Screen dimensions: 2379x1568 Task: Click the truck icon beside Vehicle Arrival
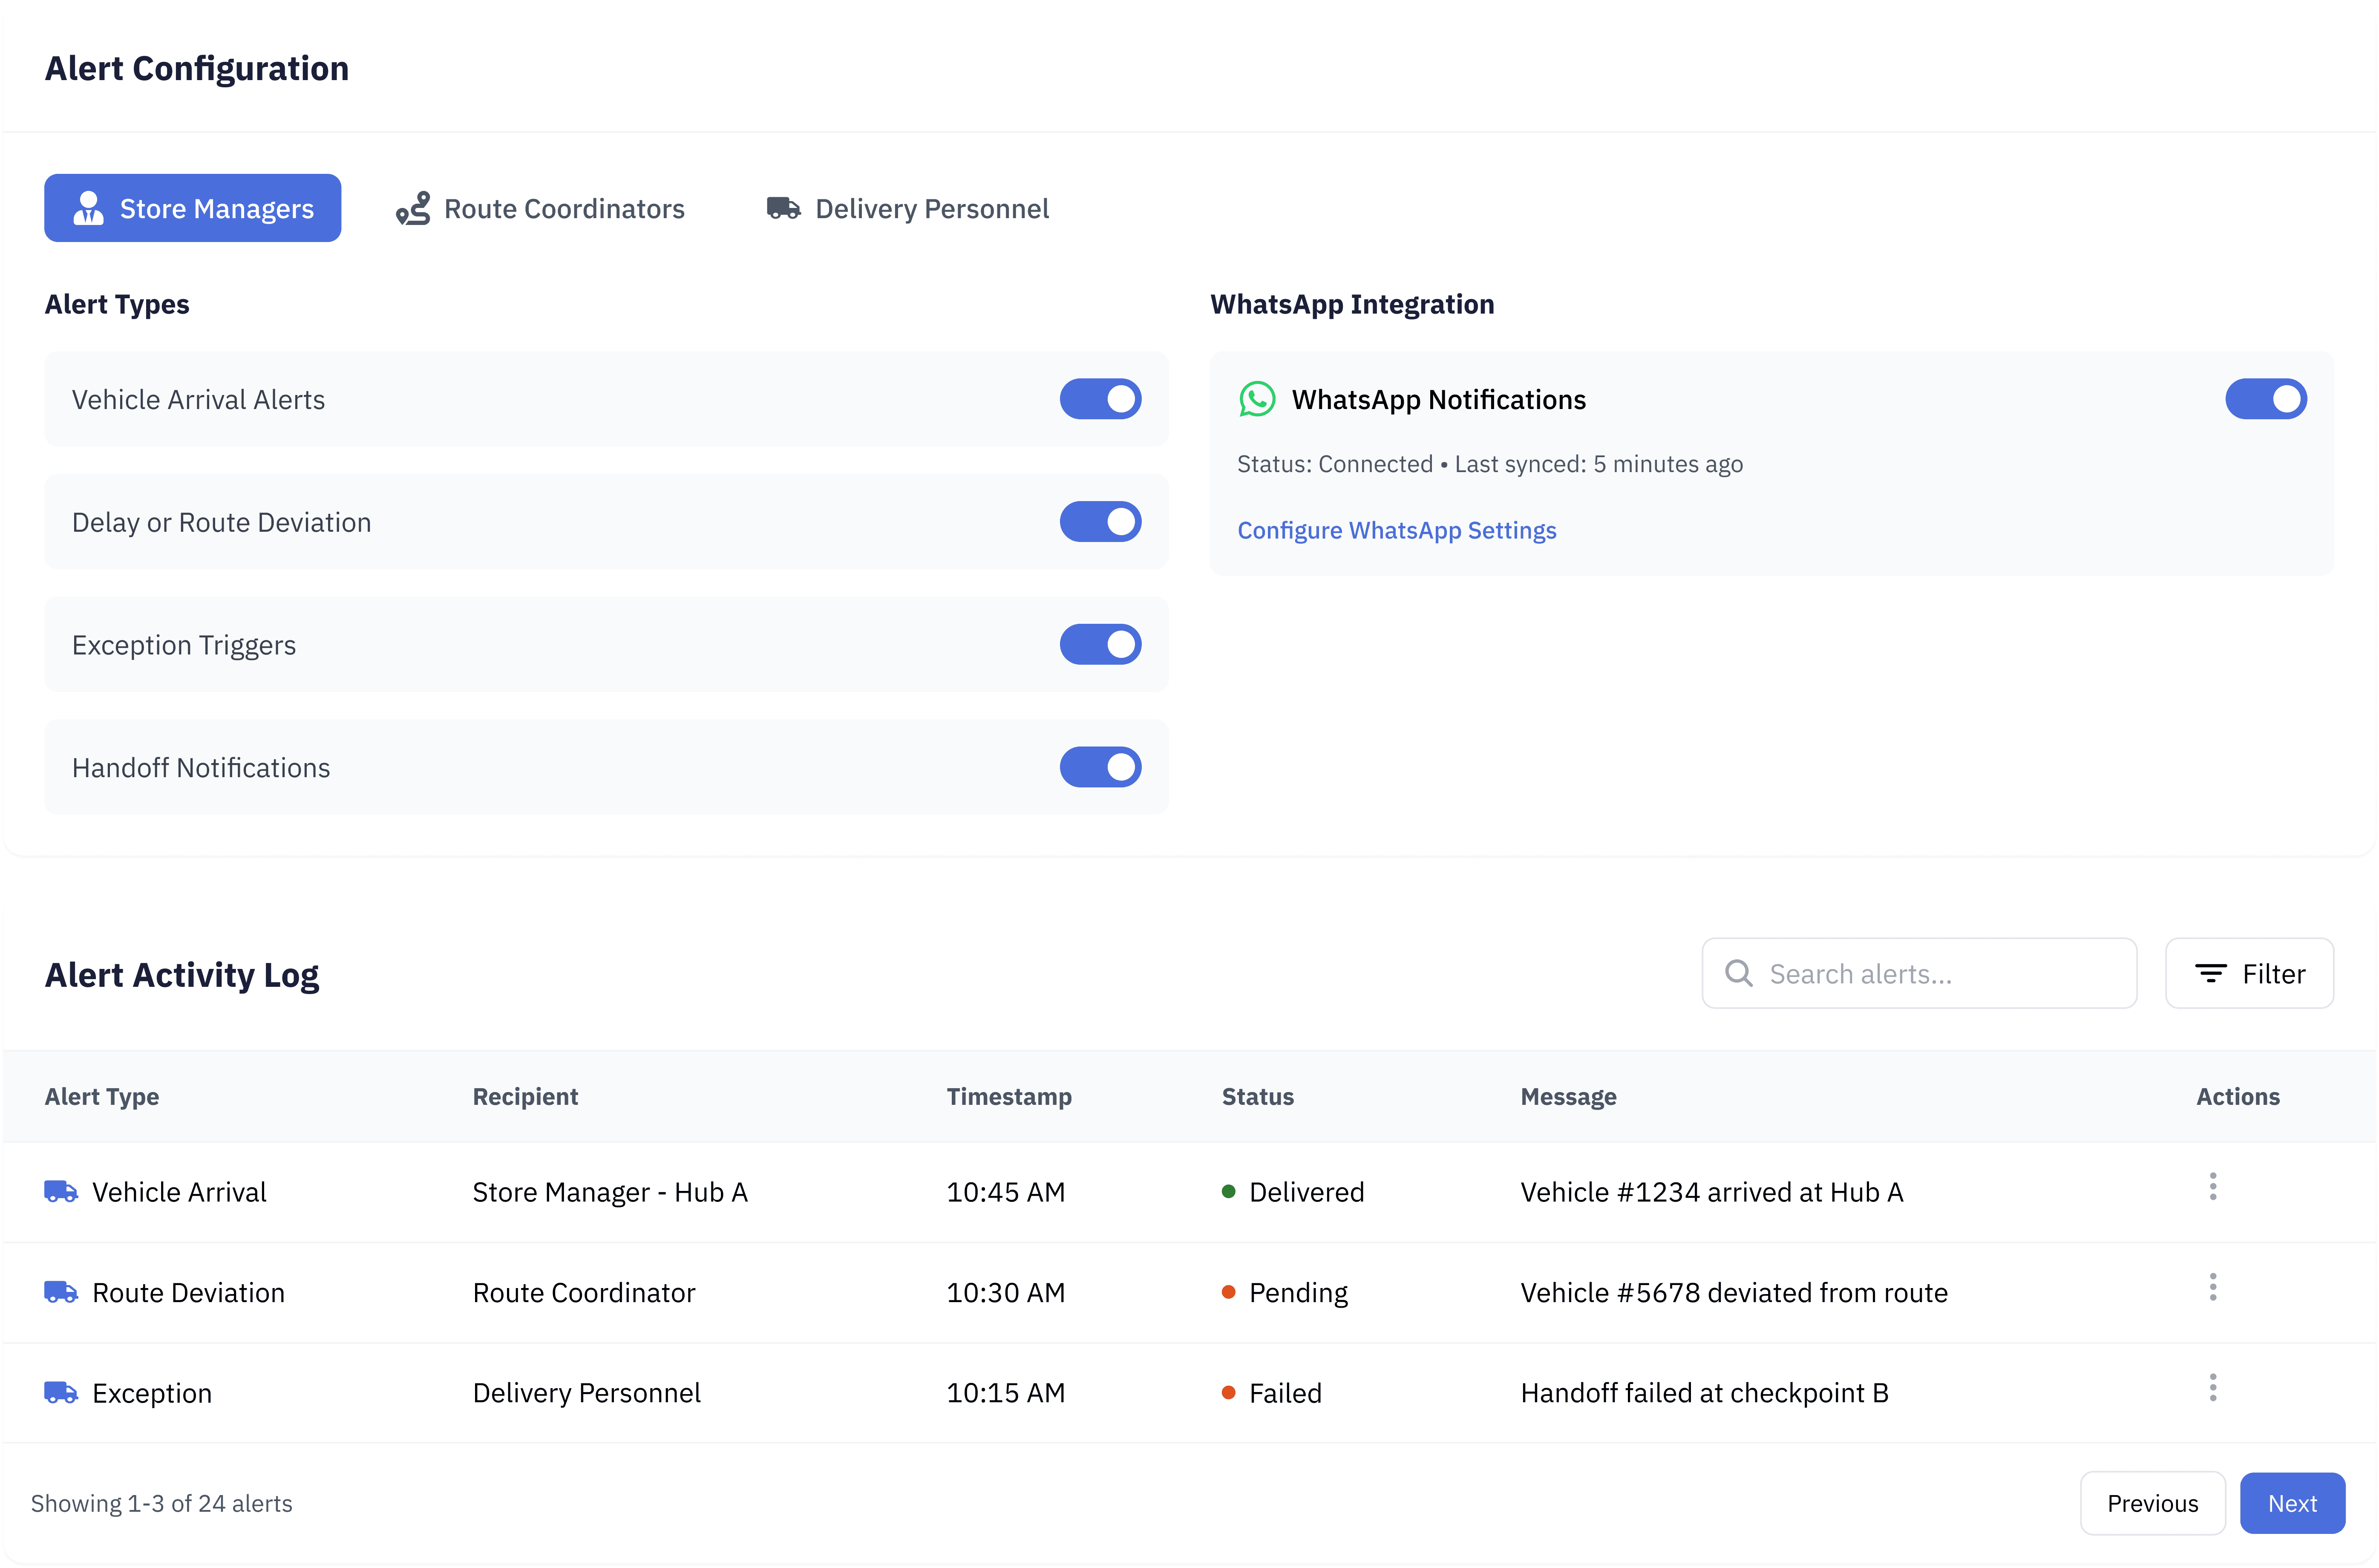coord(61,1191)
